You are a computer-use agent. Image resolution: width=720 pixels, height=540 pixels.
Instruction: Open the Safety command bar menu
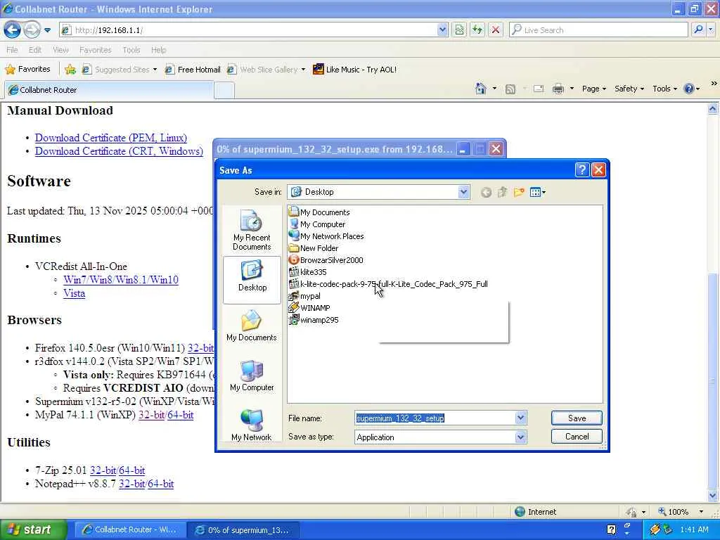tap(629, 89)
